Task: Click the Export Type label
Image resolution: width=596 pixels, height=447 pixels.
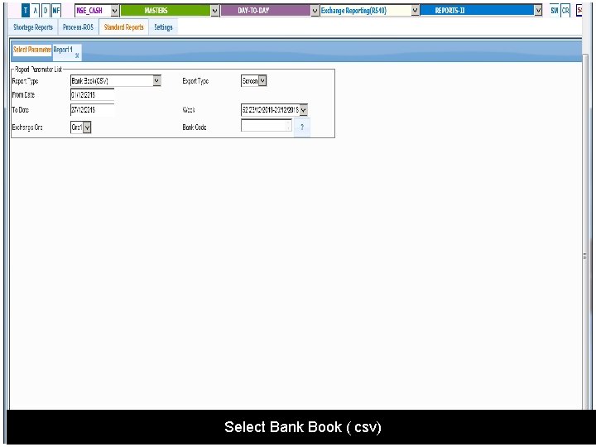Action: coord(195,81)
